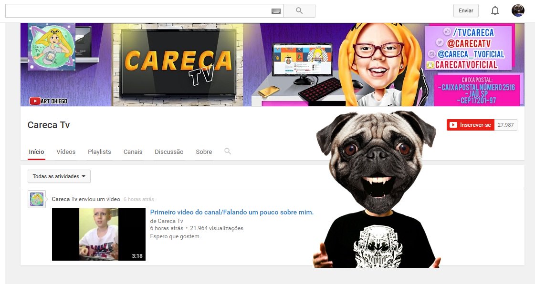Image resolution: width=535 pixels, height=284 pixels.
Task: Click the channel avatar in the banner
Action: coord(52,47)
